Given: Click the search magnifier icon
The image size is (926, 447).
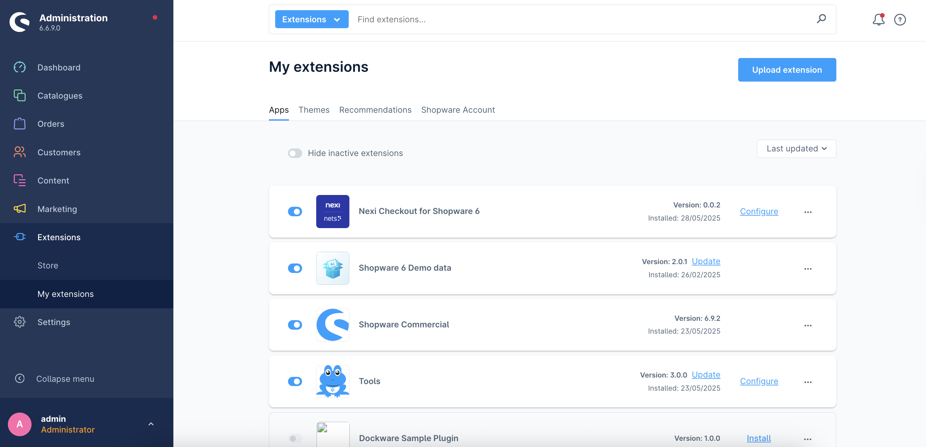Looking at the screenshot, I should coord(821,19).
